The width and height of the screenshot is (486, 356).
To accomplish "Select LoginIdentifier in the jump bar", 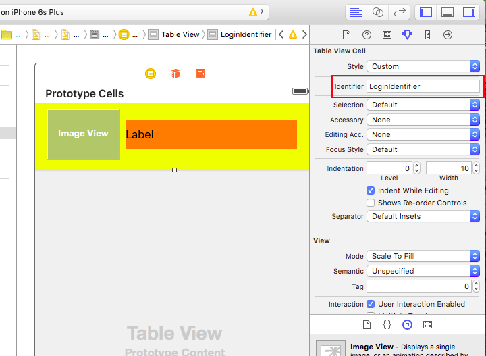I will point(240,34).
